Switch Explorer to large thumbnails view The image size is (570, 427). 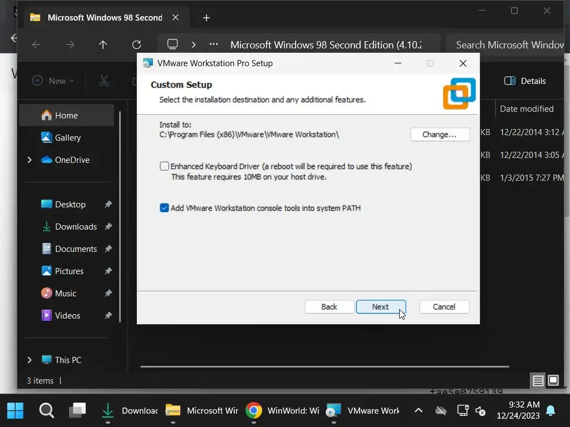click(553, 380)
